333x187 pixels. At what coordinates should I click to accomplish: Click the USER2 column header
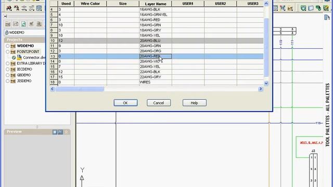221,4
